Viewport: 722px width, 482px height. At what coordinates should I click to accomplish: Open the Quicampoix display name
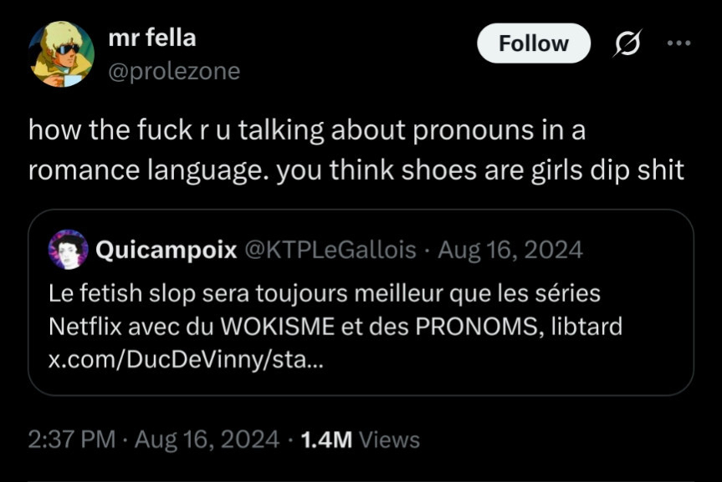[x=166, y=250]
